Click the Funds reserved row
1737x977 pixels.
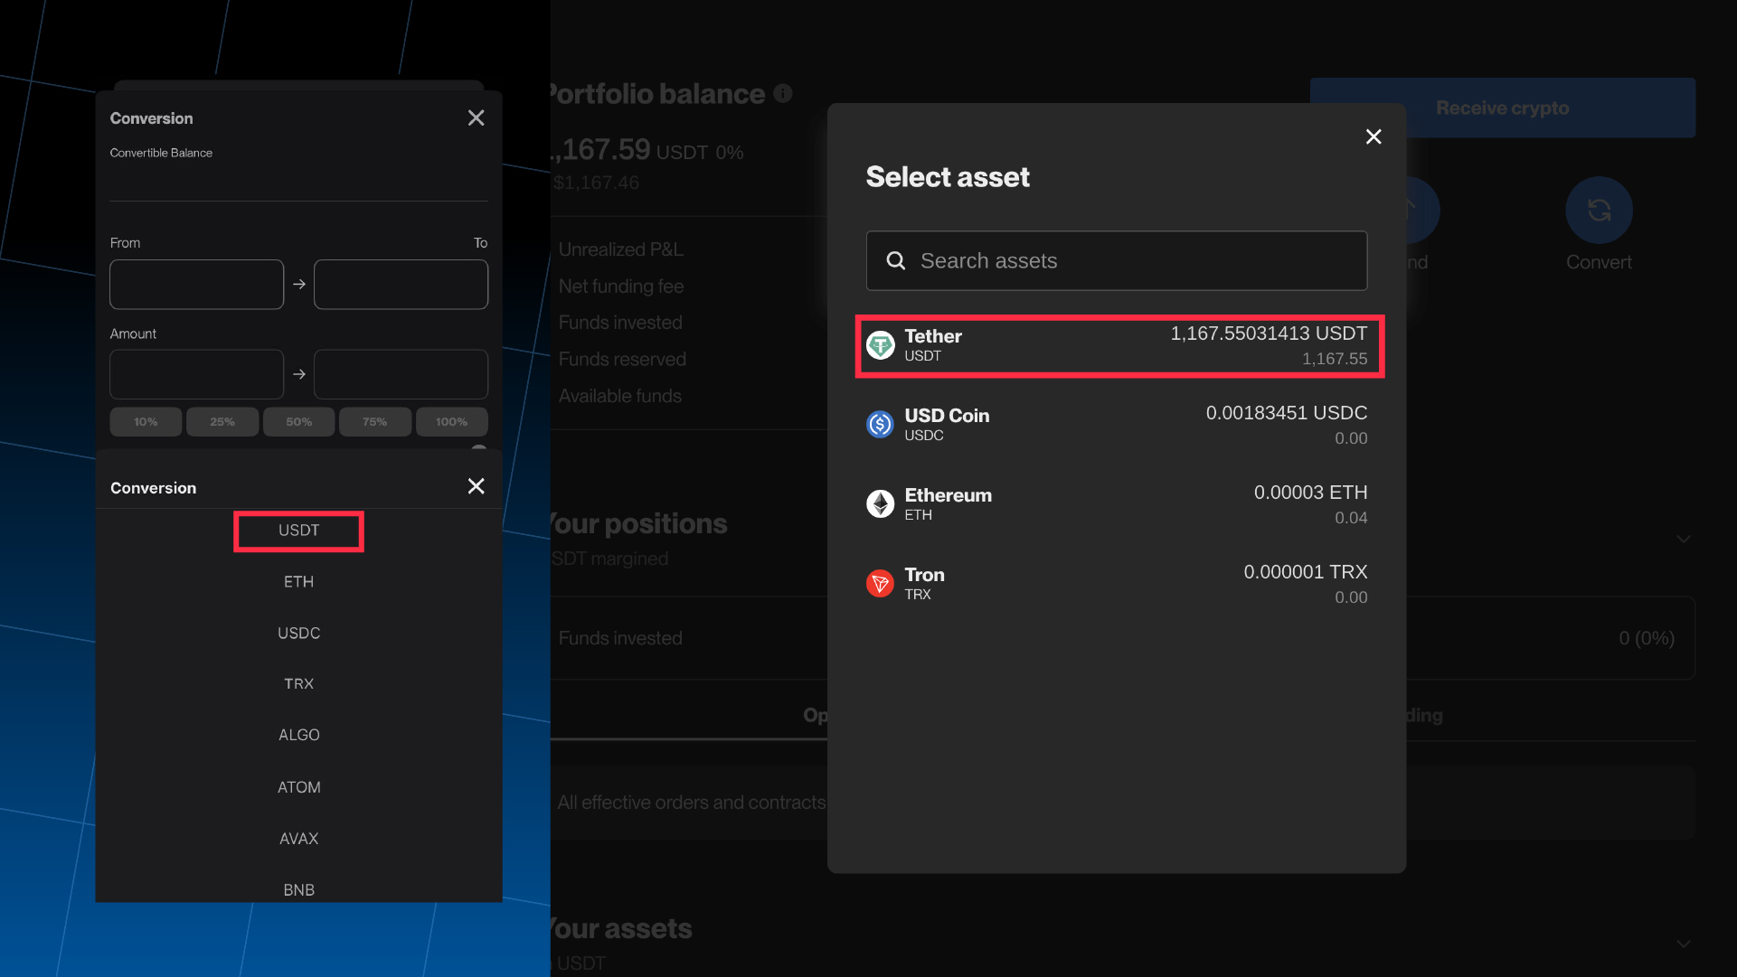(x=622, y=360)
